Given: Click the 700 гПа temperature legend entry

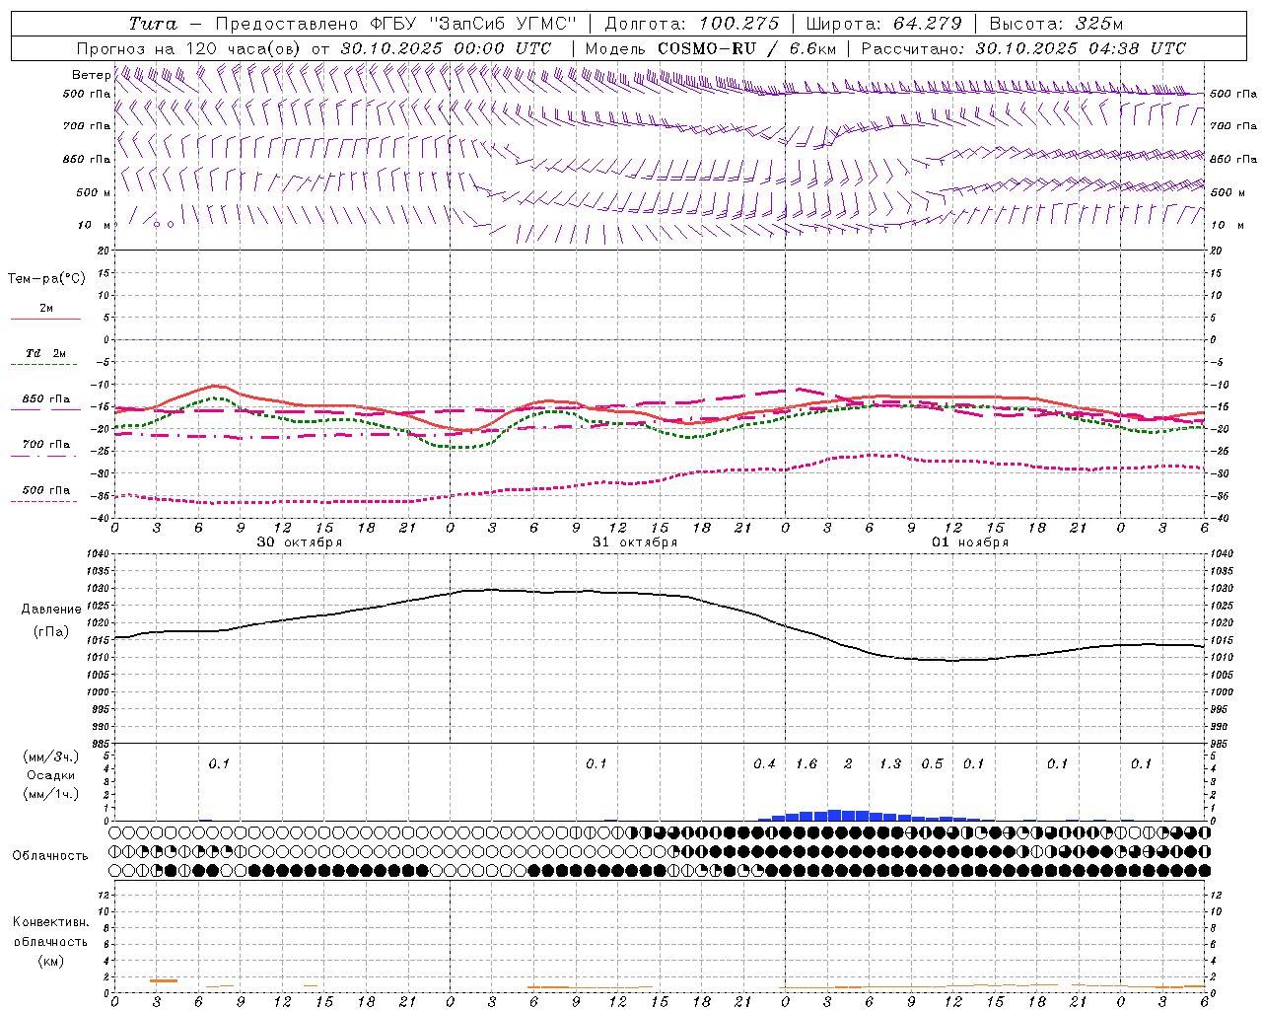Looking at the screenshot, I should point(45,449).
